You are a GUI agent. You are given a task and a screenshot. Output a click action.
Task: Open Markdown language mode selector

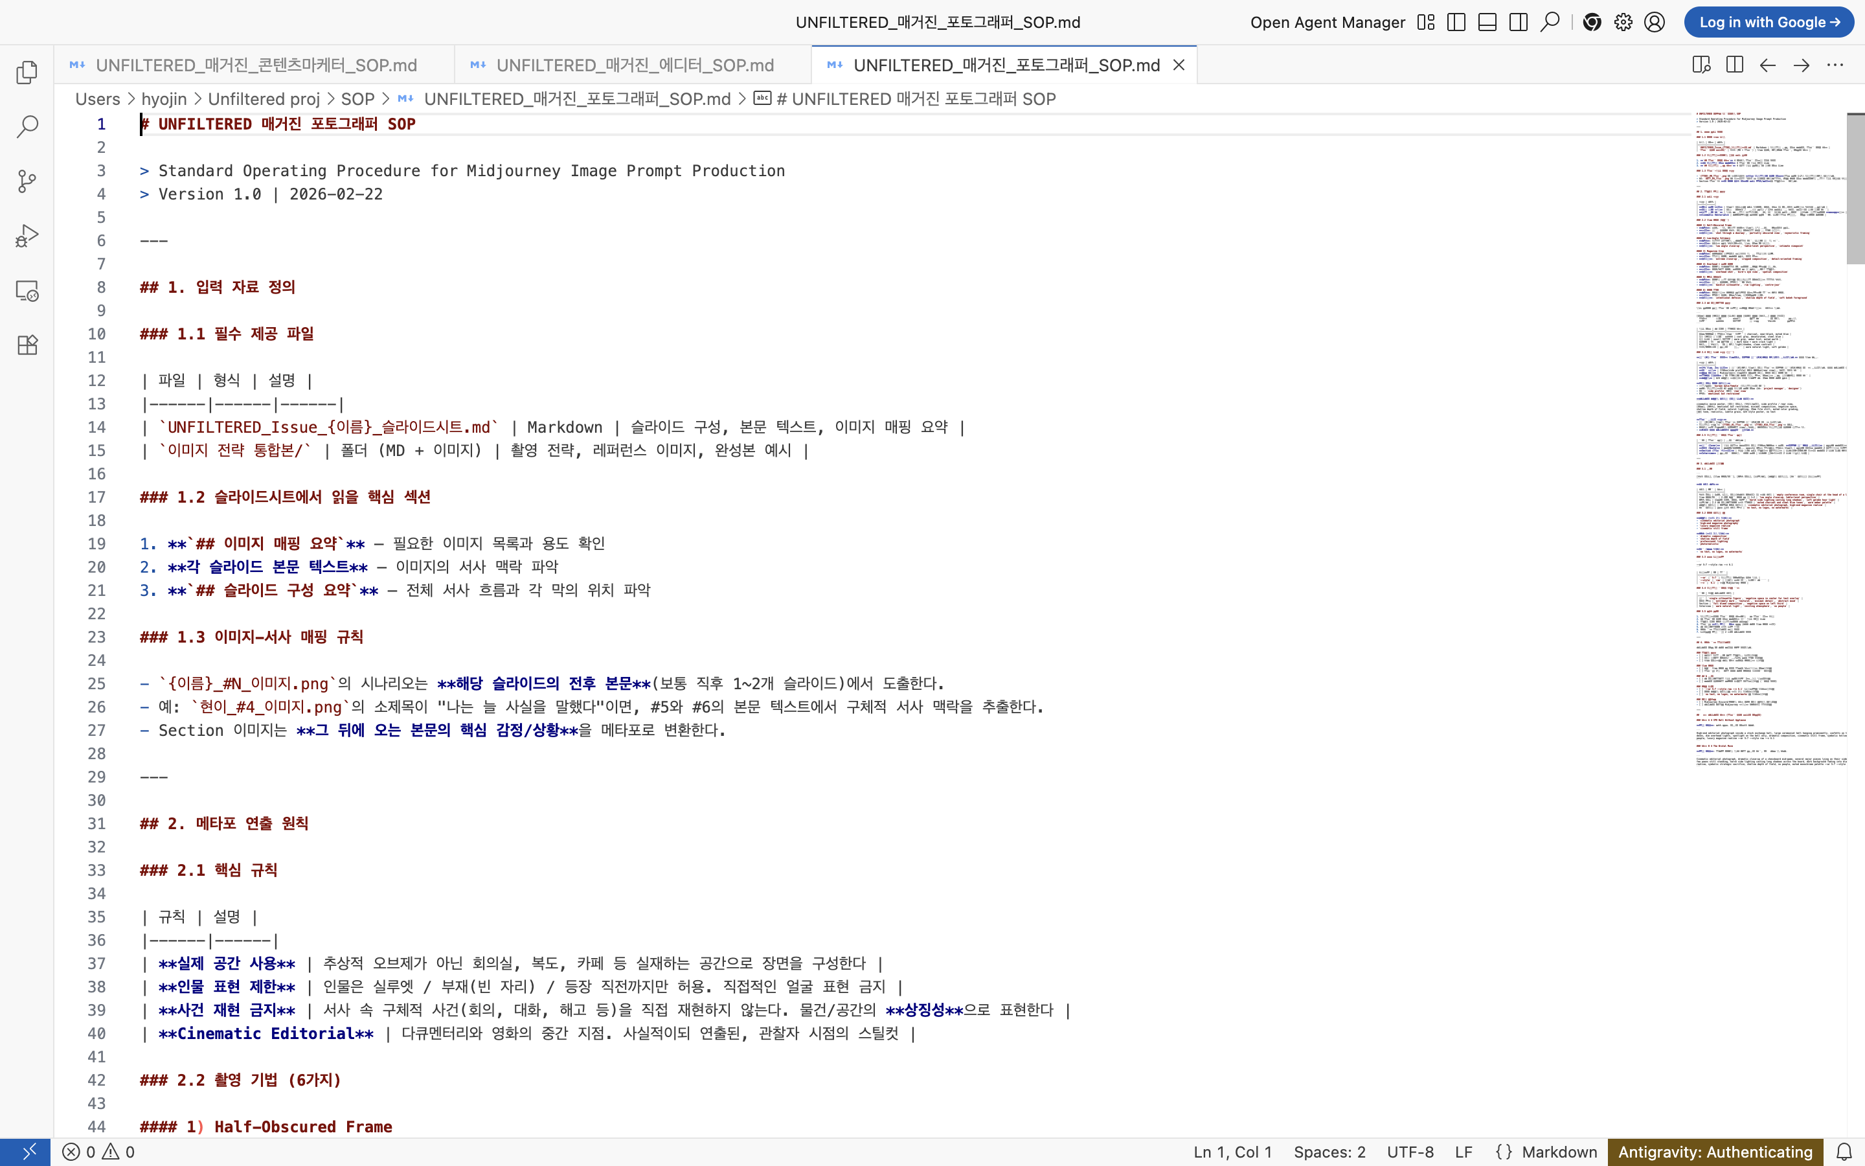tap(1558, 1151)
